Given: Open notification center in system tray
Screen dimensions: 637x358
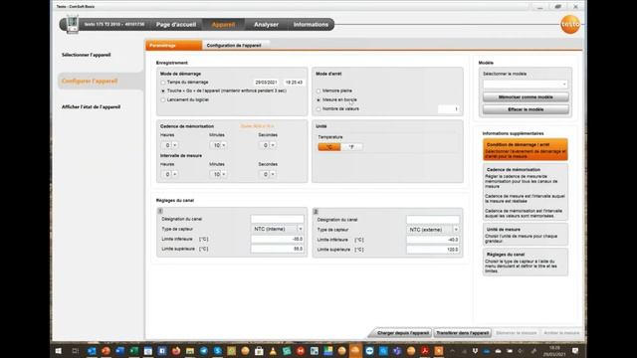Looking at the screenshot, I should tap(575, 351).
